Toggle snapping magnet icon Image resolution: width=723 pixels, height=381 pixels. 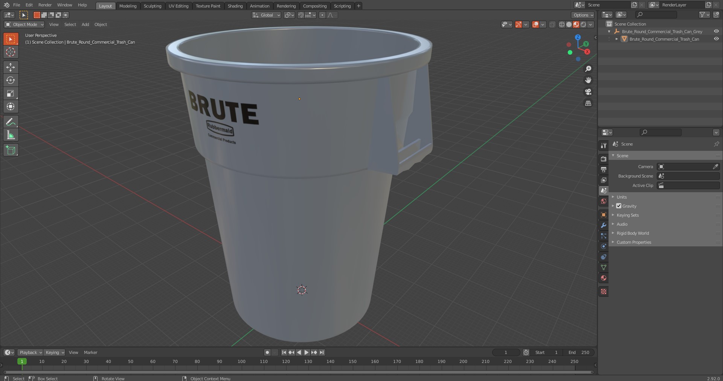click(301, 15)
